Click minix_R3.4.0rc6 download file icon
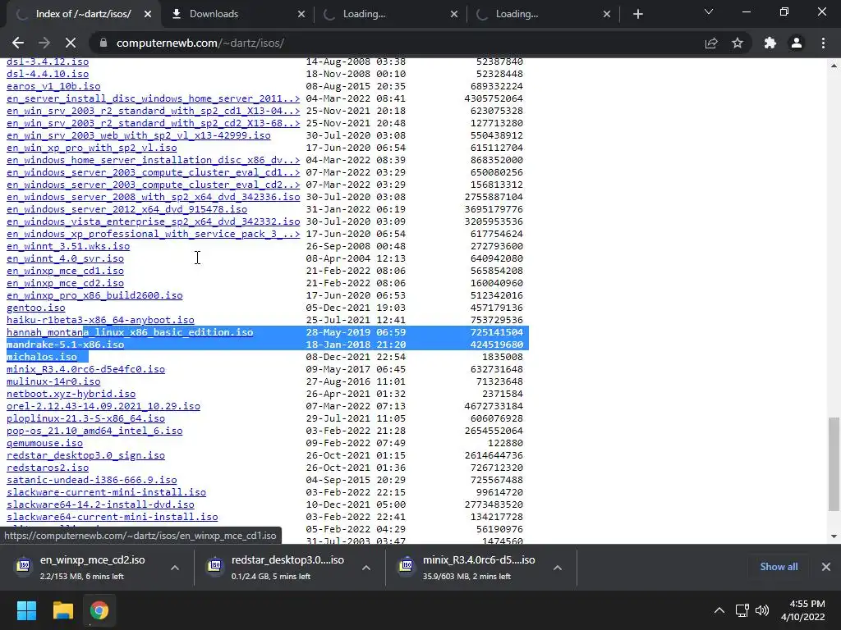This screenshot has width=841, height=630. (x=406, y=566)
